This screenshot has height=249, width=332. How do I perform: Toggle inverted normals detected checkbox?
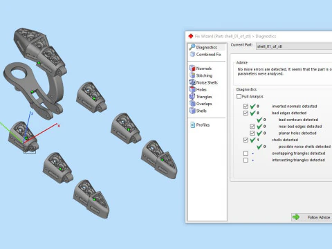tap(246, 106)
